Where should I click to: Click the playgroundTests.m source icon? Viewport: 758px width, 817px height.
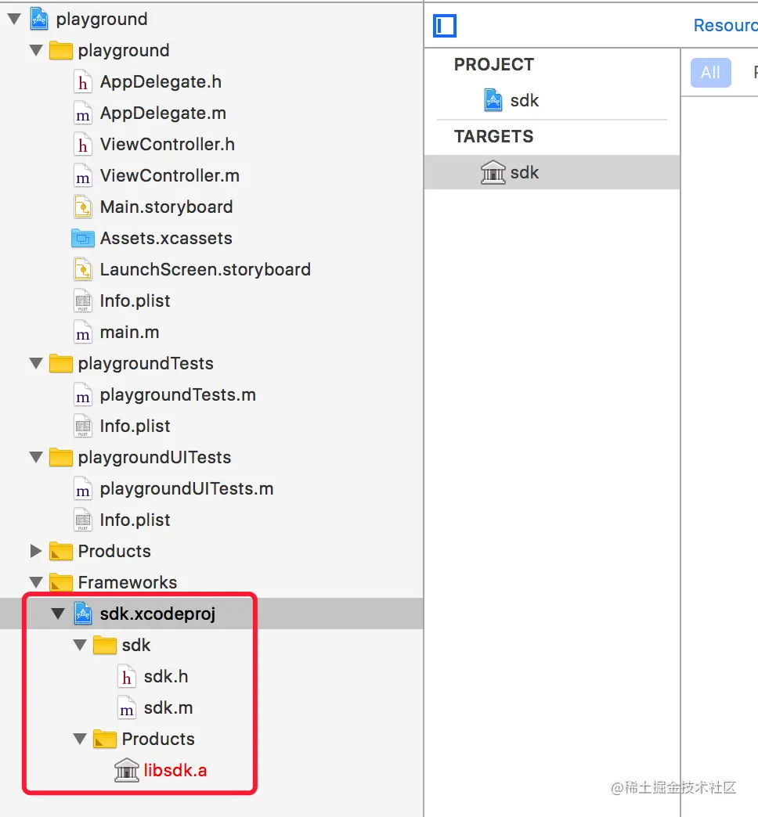point(83,395)
